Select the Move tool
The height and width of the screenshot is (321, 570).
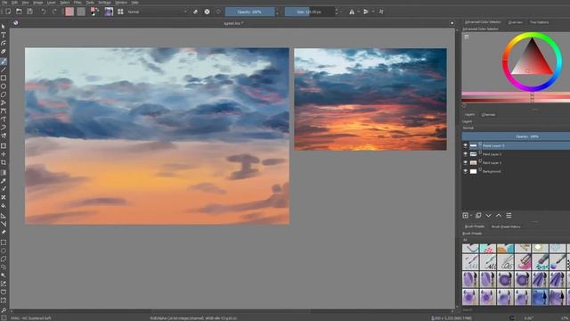click(x=4, y=154)
